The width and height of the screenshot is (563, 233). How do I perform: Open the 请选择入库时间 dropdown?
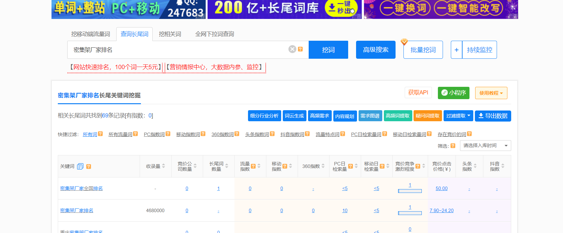(x=485, y=146)
